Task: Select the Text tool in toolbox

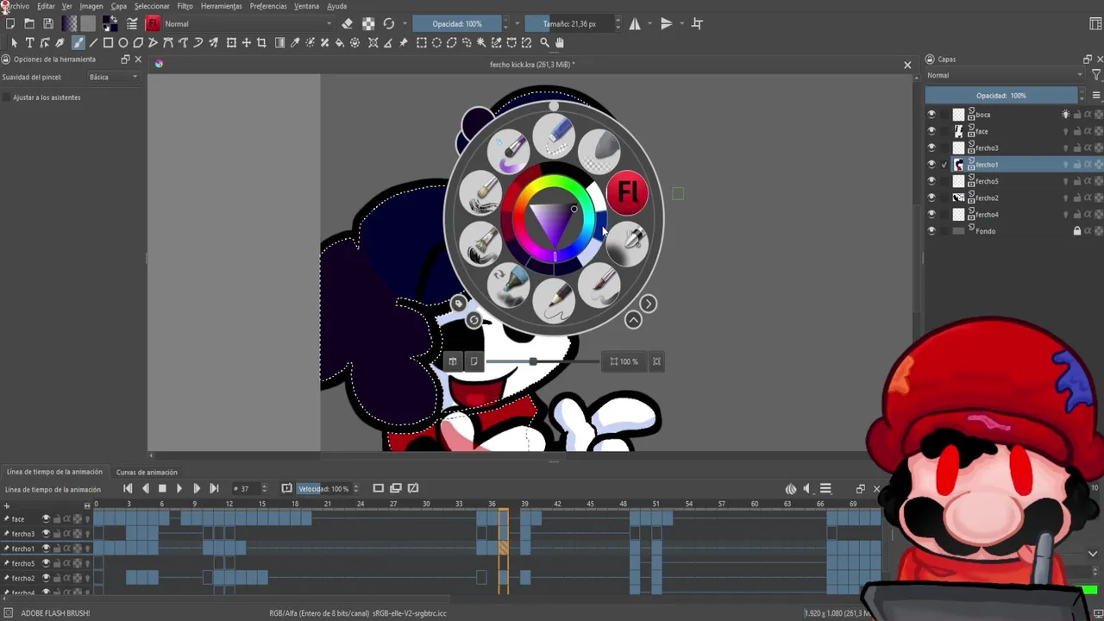Action: (x=29, y=42)
